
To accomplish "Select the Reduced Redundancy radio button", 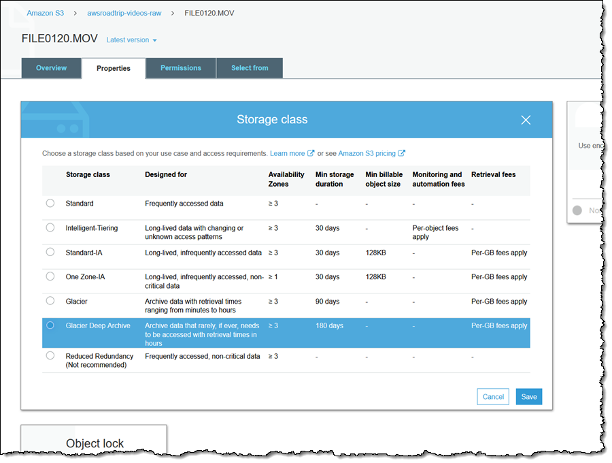I will (x=50, y=355).
